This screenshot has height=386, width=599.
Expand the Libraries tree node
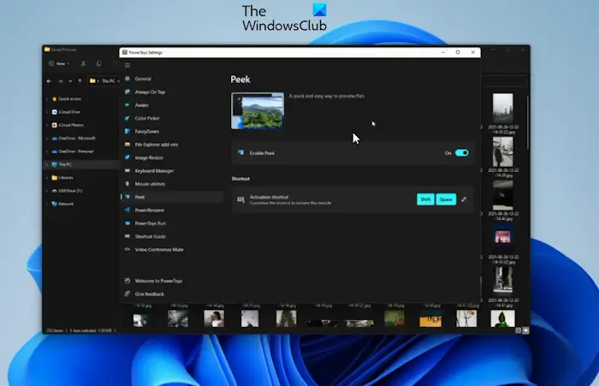[47, 178]
